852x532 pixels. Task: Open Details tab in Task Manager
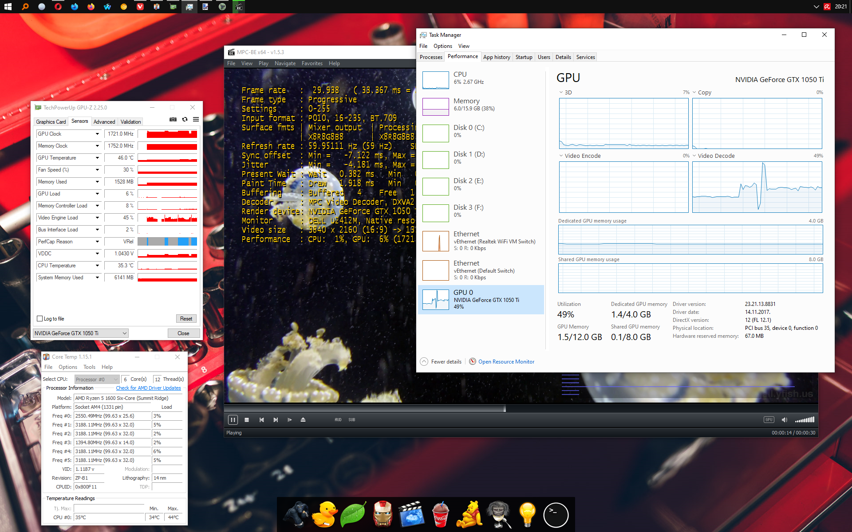(x=563, y=57)
